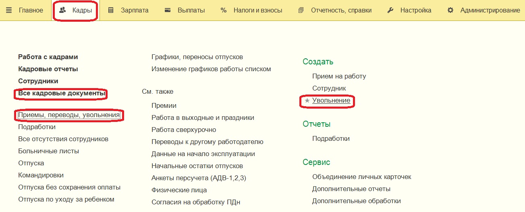Screen dimensions: 525x212
Task: Open Все отсутствия сотрудников
Action: click(63, 139)
